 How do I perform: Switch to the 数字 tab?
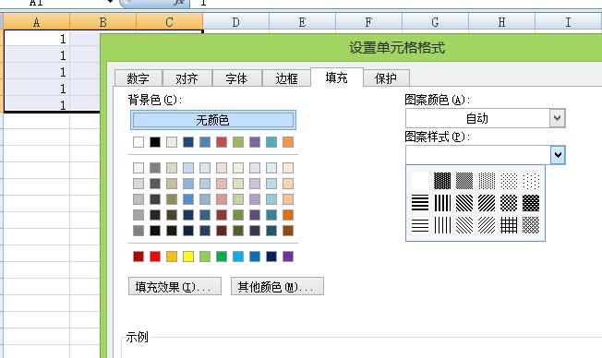pyautogui.click(x=138, y=78)
